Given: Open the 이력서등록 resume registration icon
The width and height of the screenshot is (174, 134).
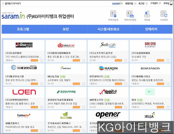Looking at the screenshot, I should coord(113,16).
